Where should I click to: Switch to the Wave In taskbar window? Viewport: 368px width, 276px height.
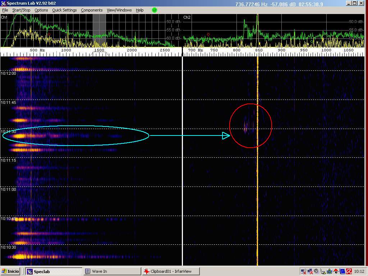click(112, 271)
